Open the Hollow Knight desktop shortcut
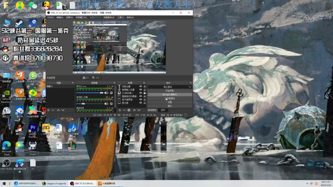 33,148
